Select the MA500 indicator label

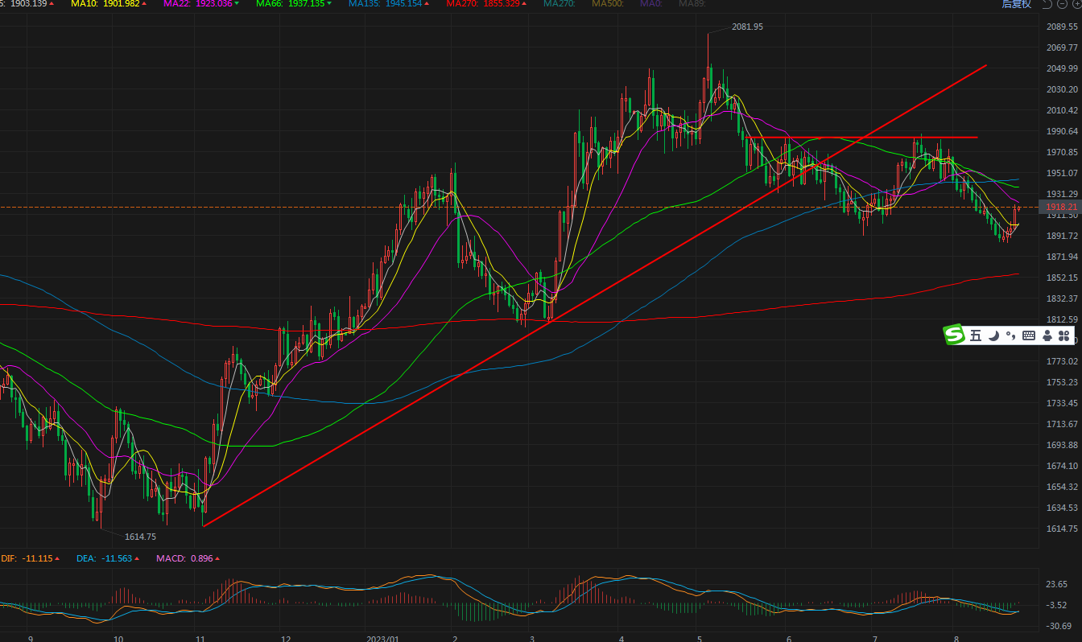(x=607, y=4)
